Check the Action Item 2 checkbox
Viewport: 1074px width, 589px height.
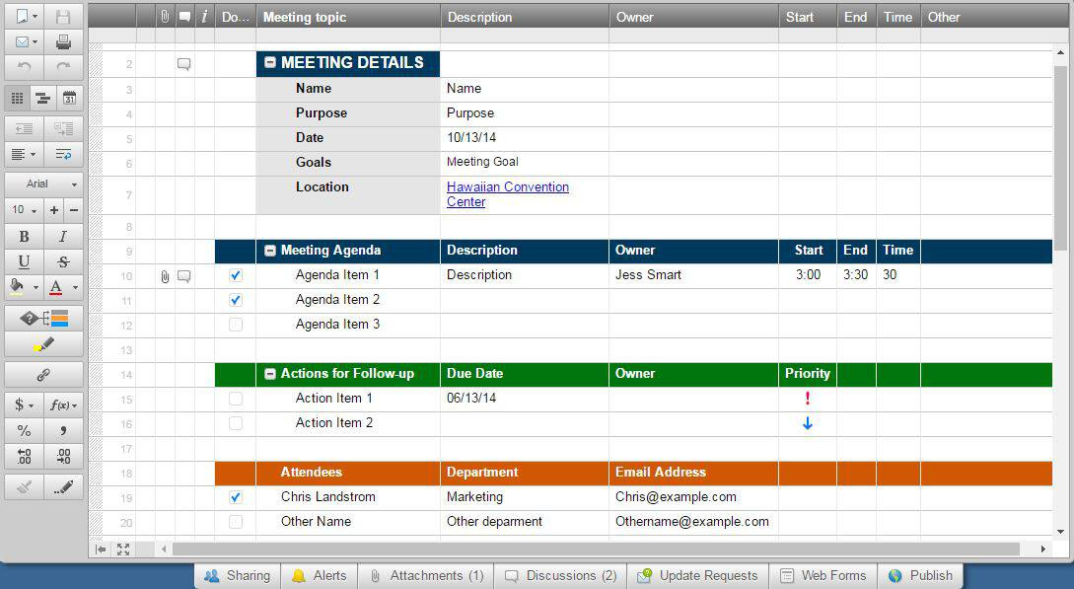(x=236, y=423)
